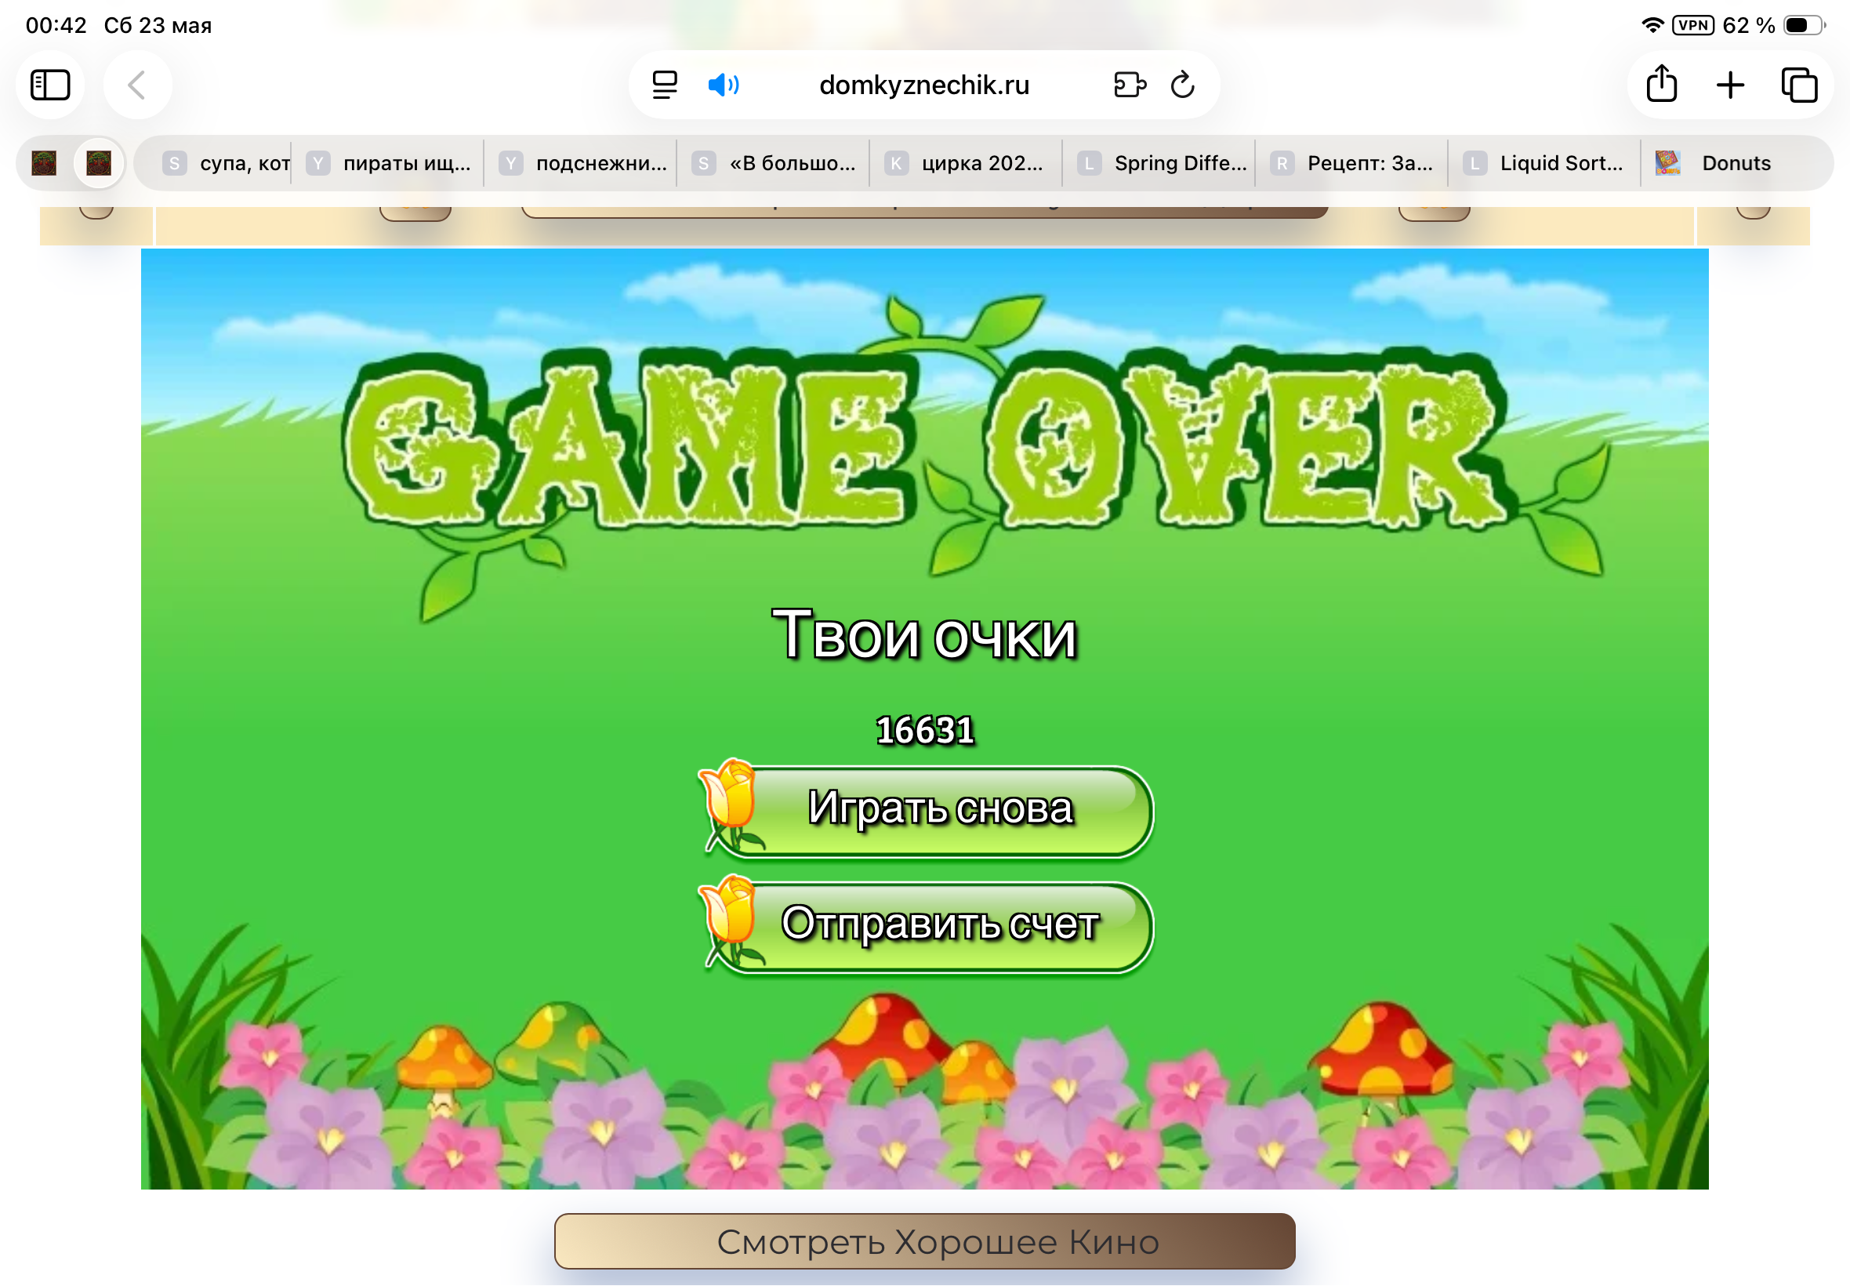Tap the 00:42 clock in status bar

coord(56,25)
